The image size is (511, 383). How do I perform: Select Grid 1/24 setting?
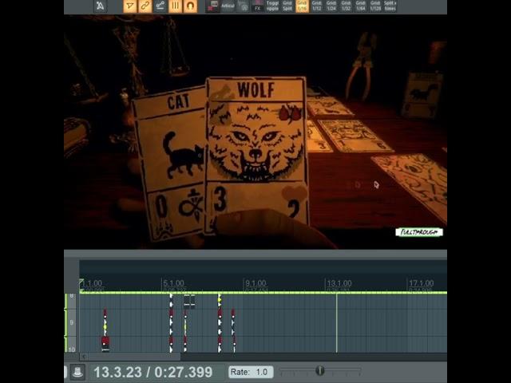point(331,6)
